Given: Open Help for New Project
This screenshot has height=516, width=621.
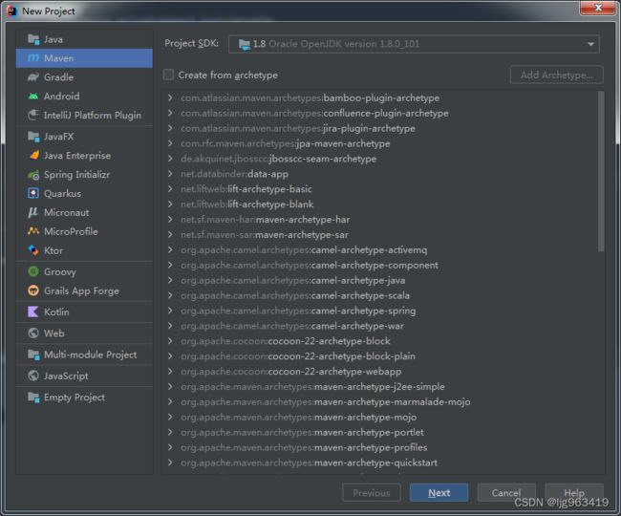Looking at the screenshot, I should tap(574, 493).
